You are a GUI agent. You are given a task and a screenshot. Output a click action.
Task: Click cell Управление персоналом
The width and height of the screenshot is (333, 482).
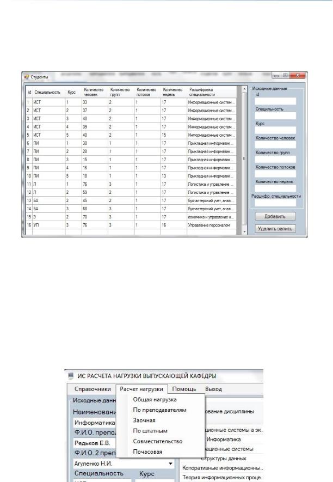pyautogui.click(x=212, y=225)
